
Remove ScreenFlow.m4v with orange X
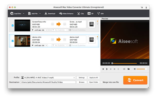tap(97, 21)
